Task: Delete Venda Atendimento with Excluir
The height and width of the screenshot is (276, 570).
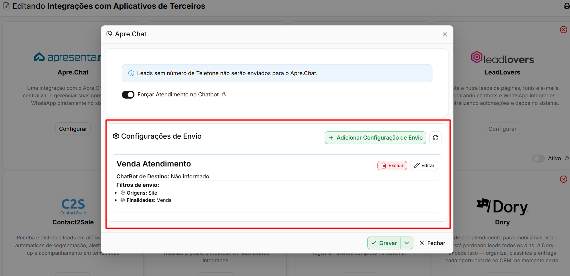Action: tap(392, 166)
